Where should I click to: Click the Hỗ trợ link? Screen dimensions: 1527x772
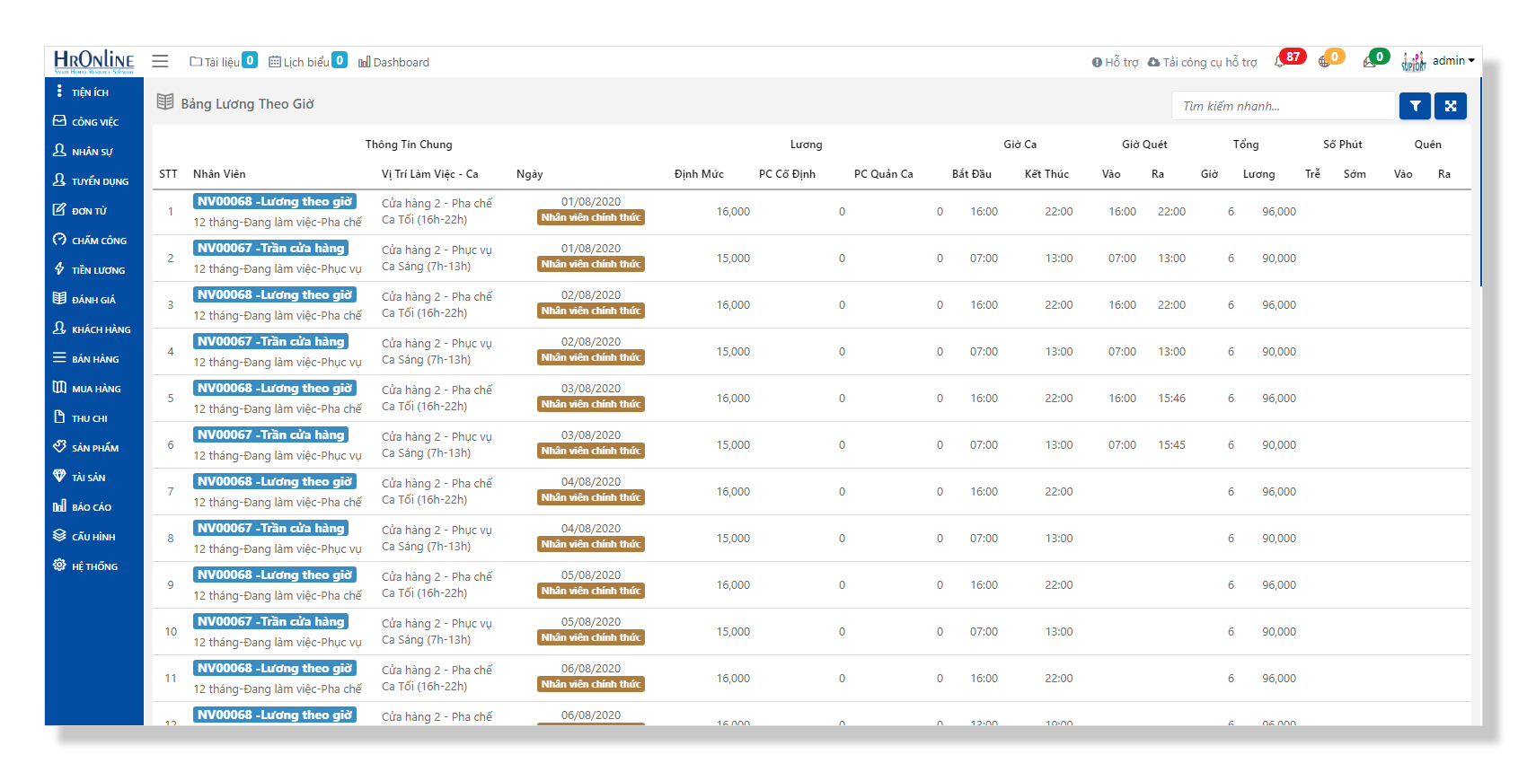click(1115, 62)
